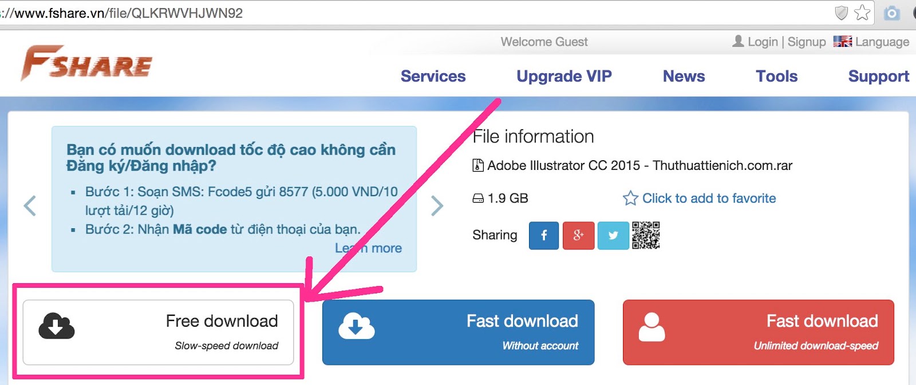Bookmark page with the address bar star

862,13
